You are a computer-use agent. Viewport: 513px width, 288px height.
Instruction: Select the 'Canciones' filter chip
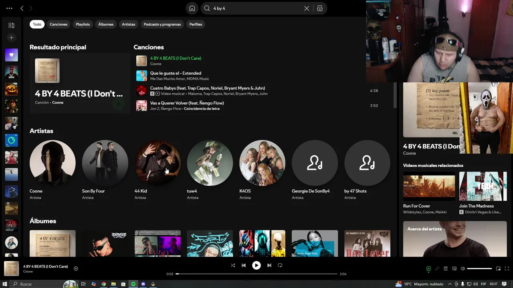(x=59, y=24)
